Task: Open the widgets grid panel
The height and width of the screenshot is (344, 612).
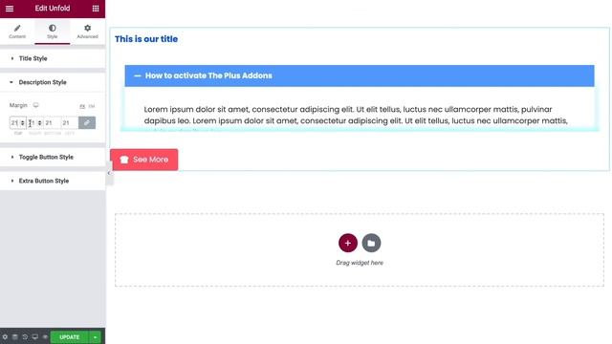Action: 96,9
